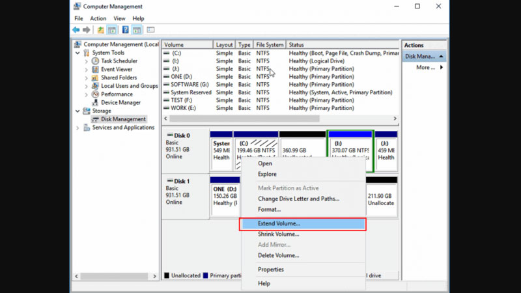Click the Shared Folders icon in tree
Viewport: 521px width, 293px height.
[x=95, y=77]
